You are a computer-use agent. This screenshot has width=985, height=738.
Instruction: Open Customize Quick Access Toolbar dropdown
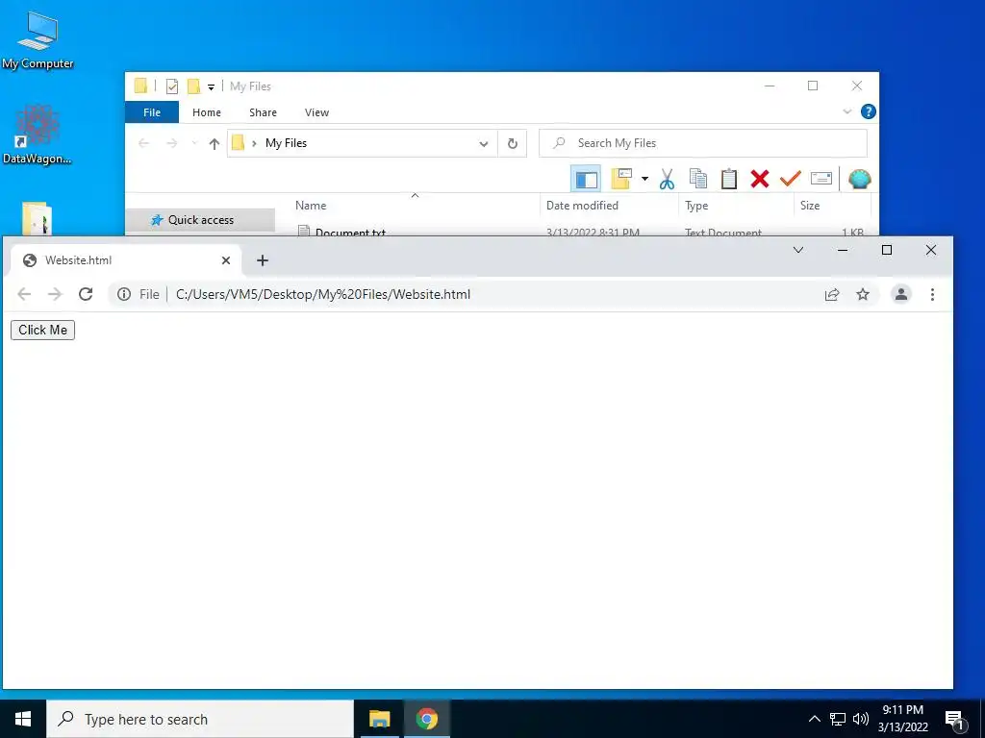point(211,87)
